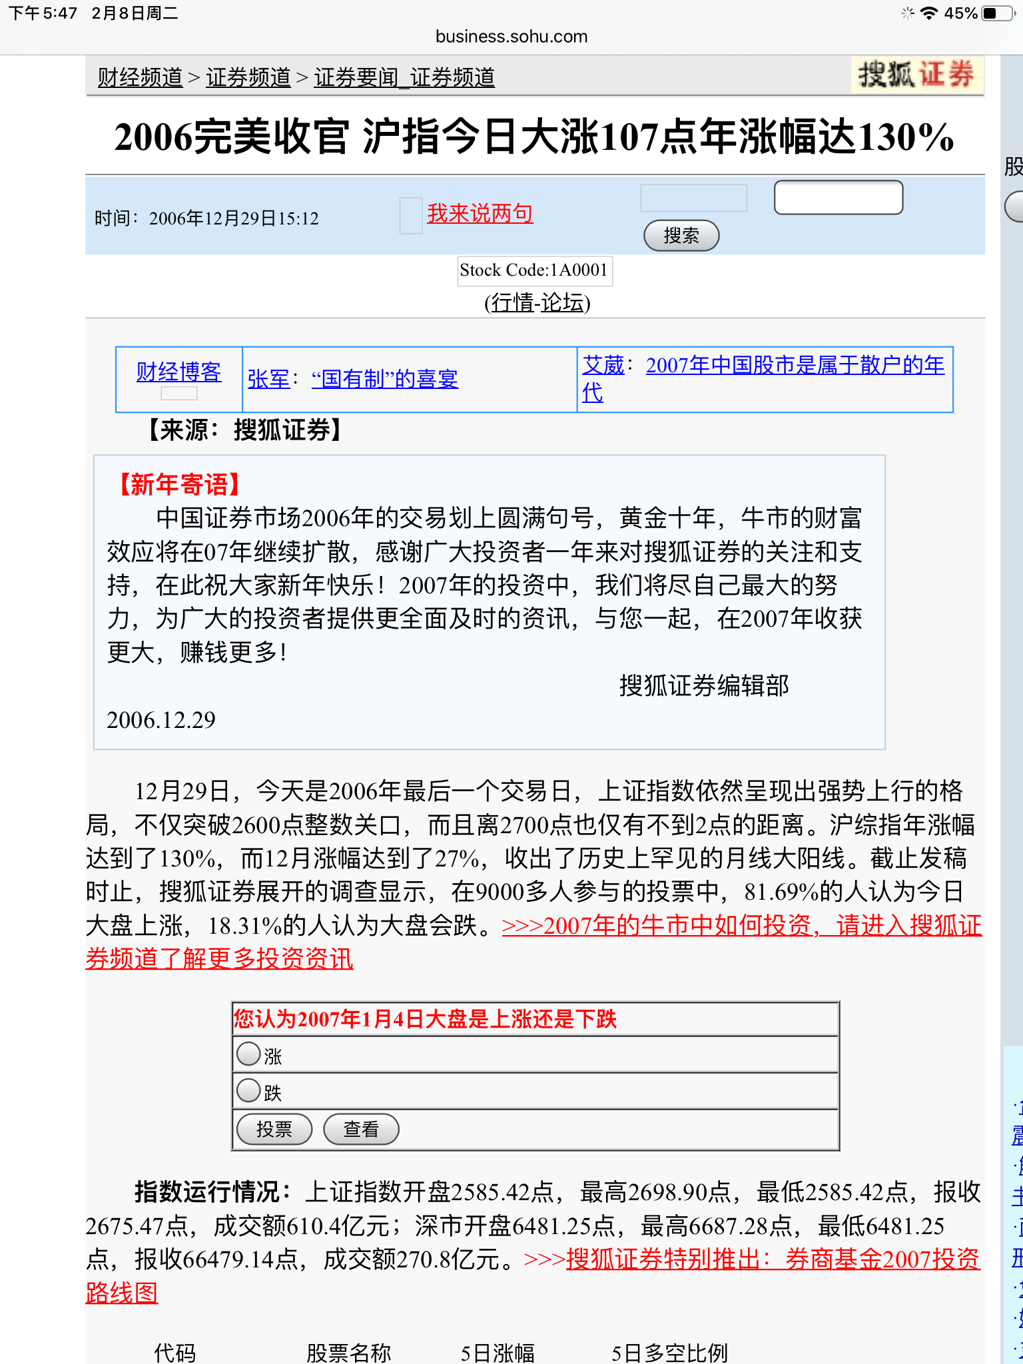Click the 搜狐证券编辑部 signature text

[704, 685]
